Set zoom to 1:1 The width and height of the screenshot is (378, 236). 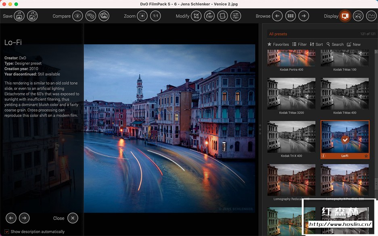155,16
